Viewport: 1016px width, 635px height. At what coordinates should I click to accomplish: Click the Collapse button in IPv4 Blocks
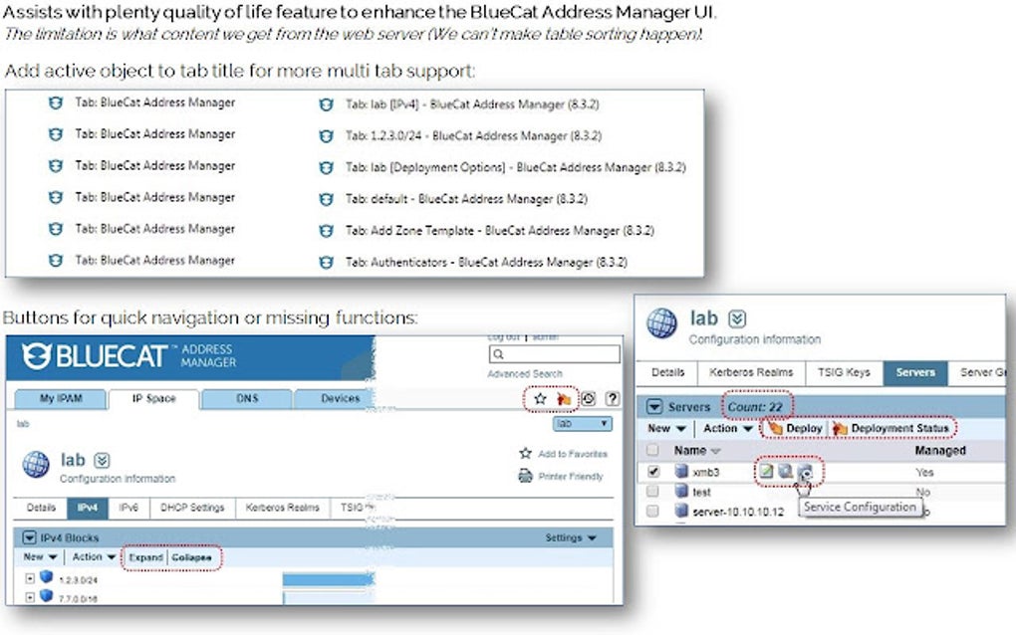click(191, 557)
